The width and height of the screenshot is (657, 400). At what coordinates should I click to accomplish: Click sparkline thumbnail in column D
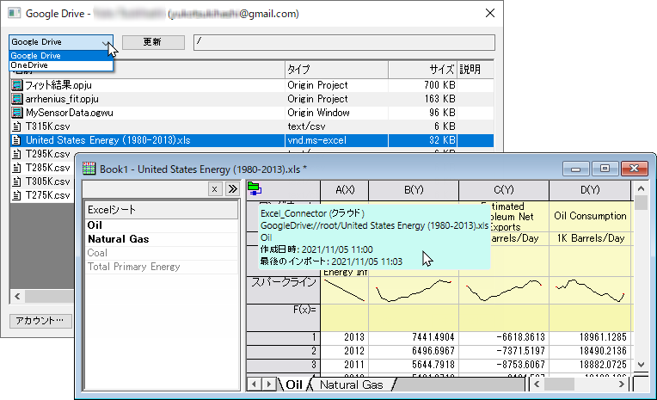click(x=590, y=290)
